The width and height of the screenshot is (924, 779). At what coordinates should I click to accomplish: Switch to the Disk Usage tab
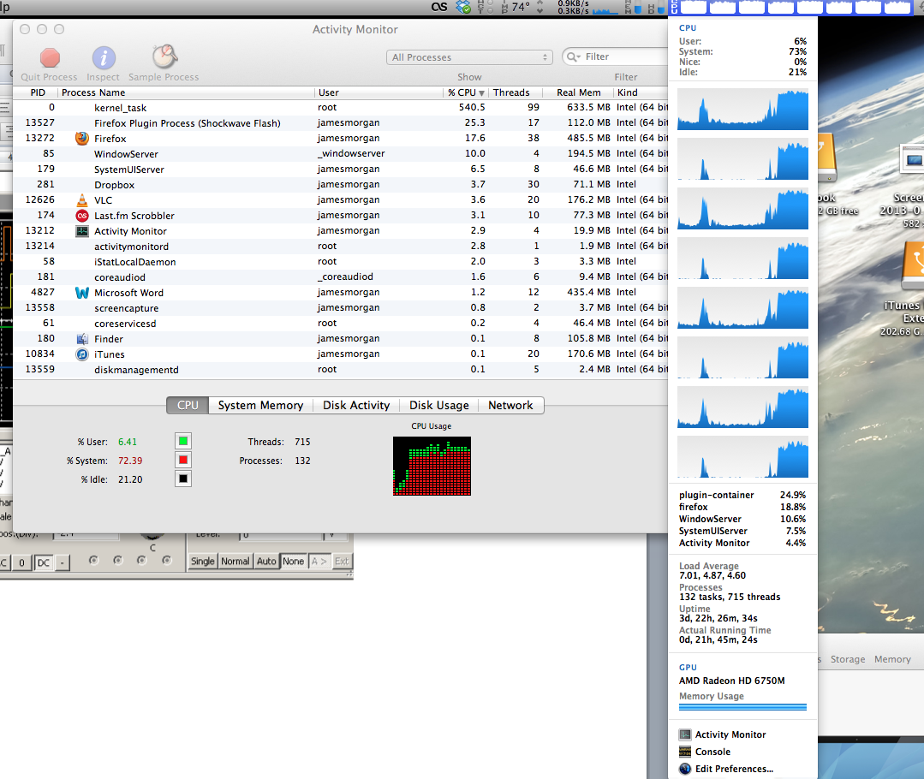439,406
